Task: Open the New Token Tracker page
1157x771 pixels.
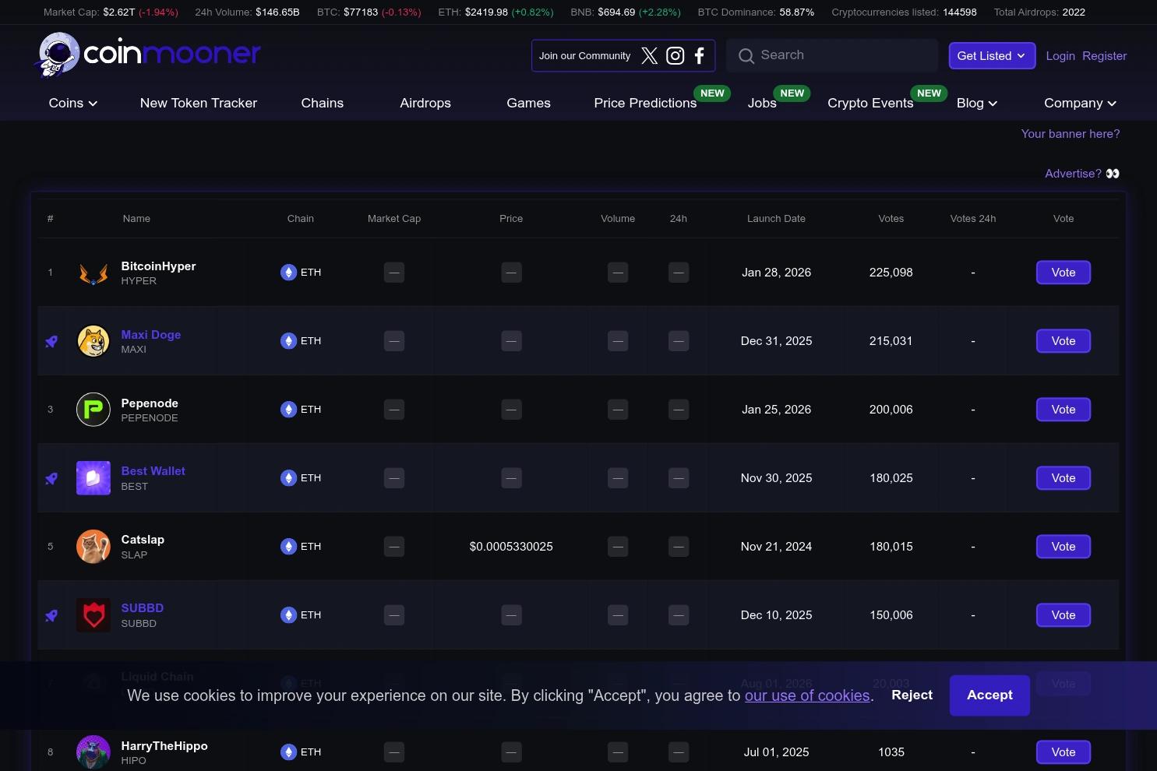Action: [199, 103]
